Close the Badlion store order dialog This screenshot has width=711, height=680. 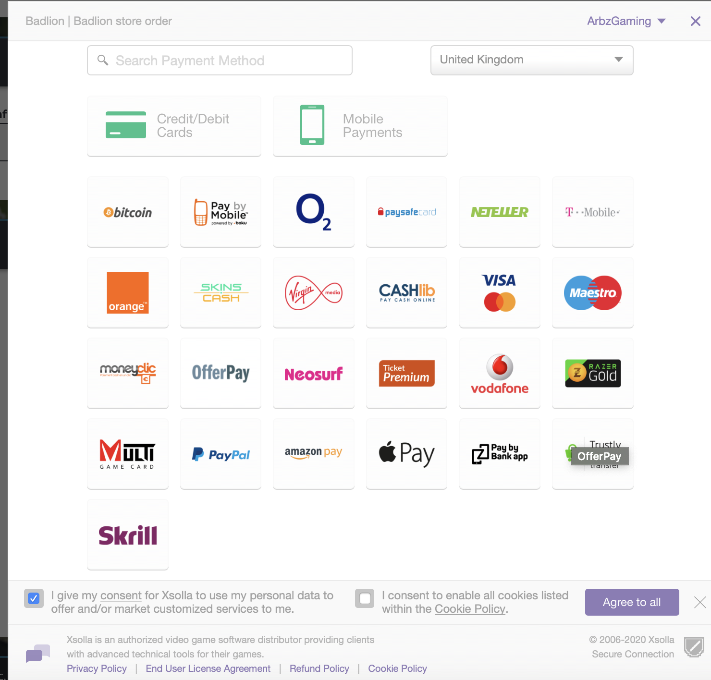tap(695, 21)
